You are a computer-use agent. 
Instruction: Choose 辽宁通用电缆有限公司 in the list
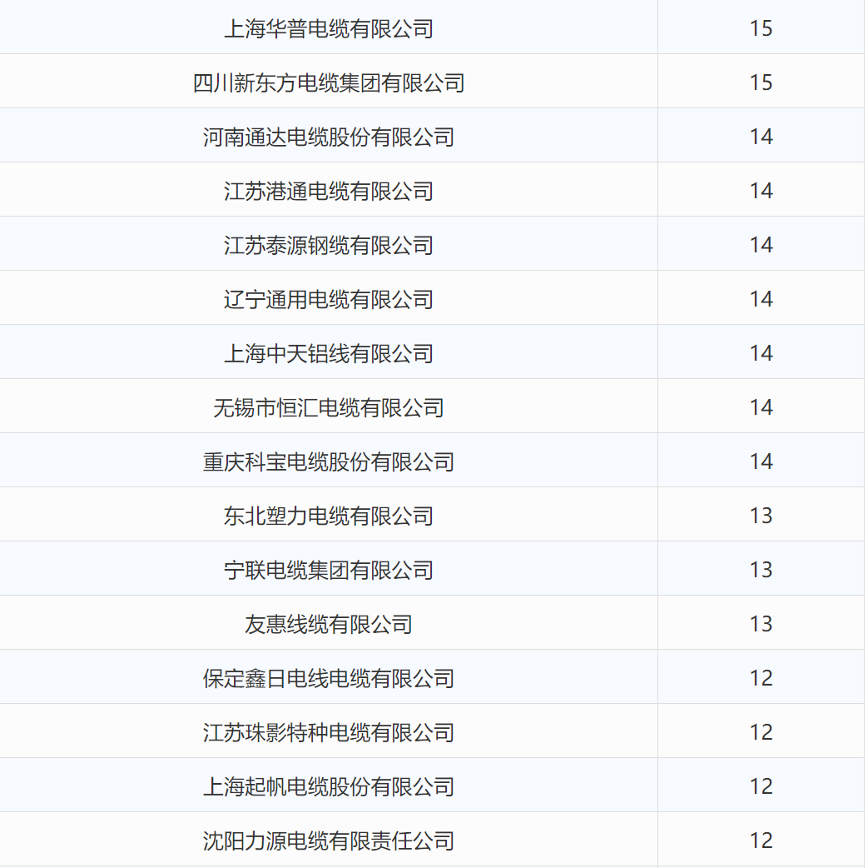(x=329, y=300)
